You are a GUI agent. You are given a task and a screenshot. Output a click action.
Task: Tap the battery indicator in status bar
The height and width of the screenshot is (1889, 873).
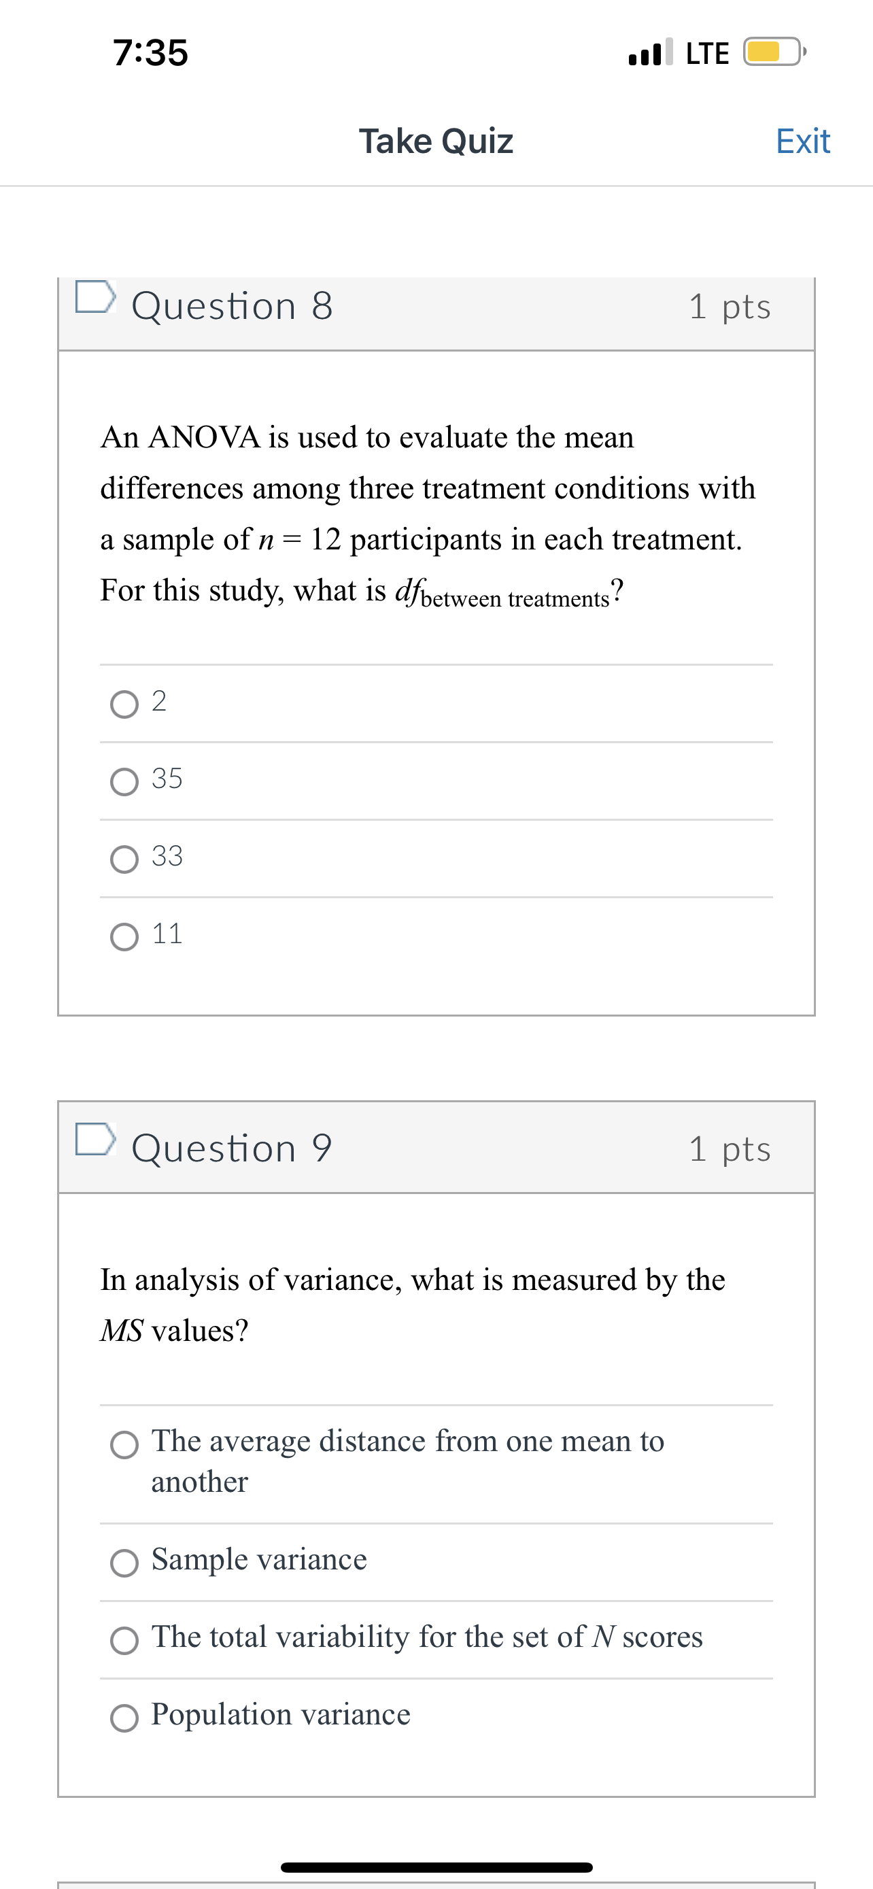(x=770, y=51)
